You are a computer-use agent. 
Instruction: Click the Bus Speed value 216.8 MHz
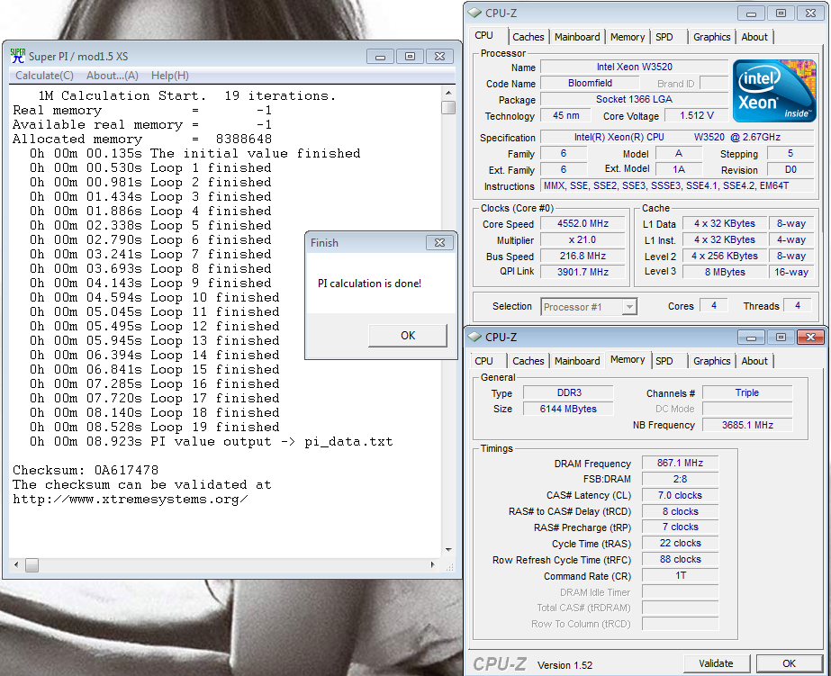(x=583, y=256)
